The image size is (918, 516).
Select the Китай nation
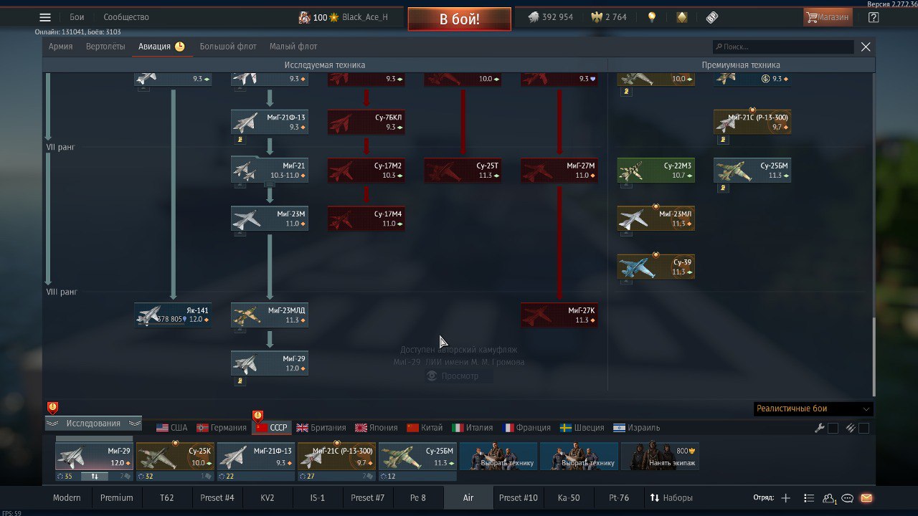point(425,428)
